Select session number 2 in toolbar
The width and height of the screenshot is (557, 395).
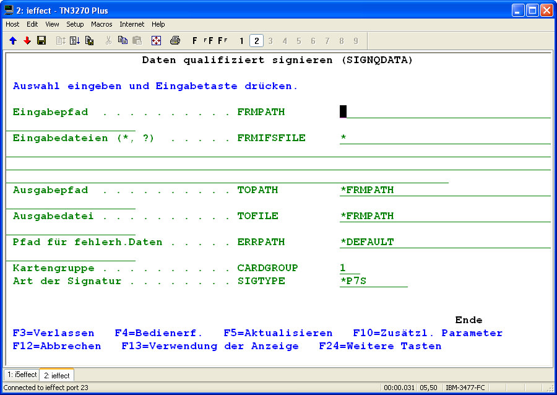[x=256, y=41]
